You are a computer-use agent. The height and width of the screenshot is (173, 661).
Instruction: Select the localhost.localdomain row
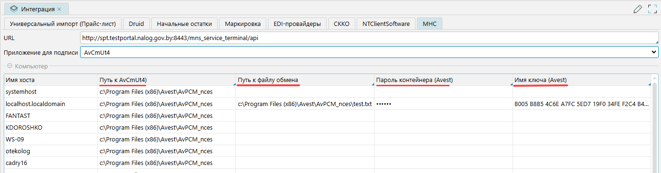(327, 104)
